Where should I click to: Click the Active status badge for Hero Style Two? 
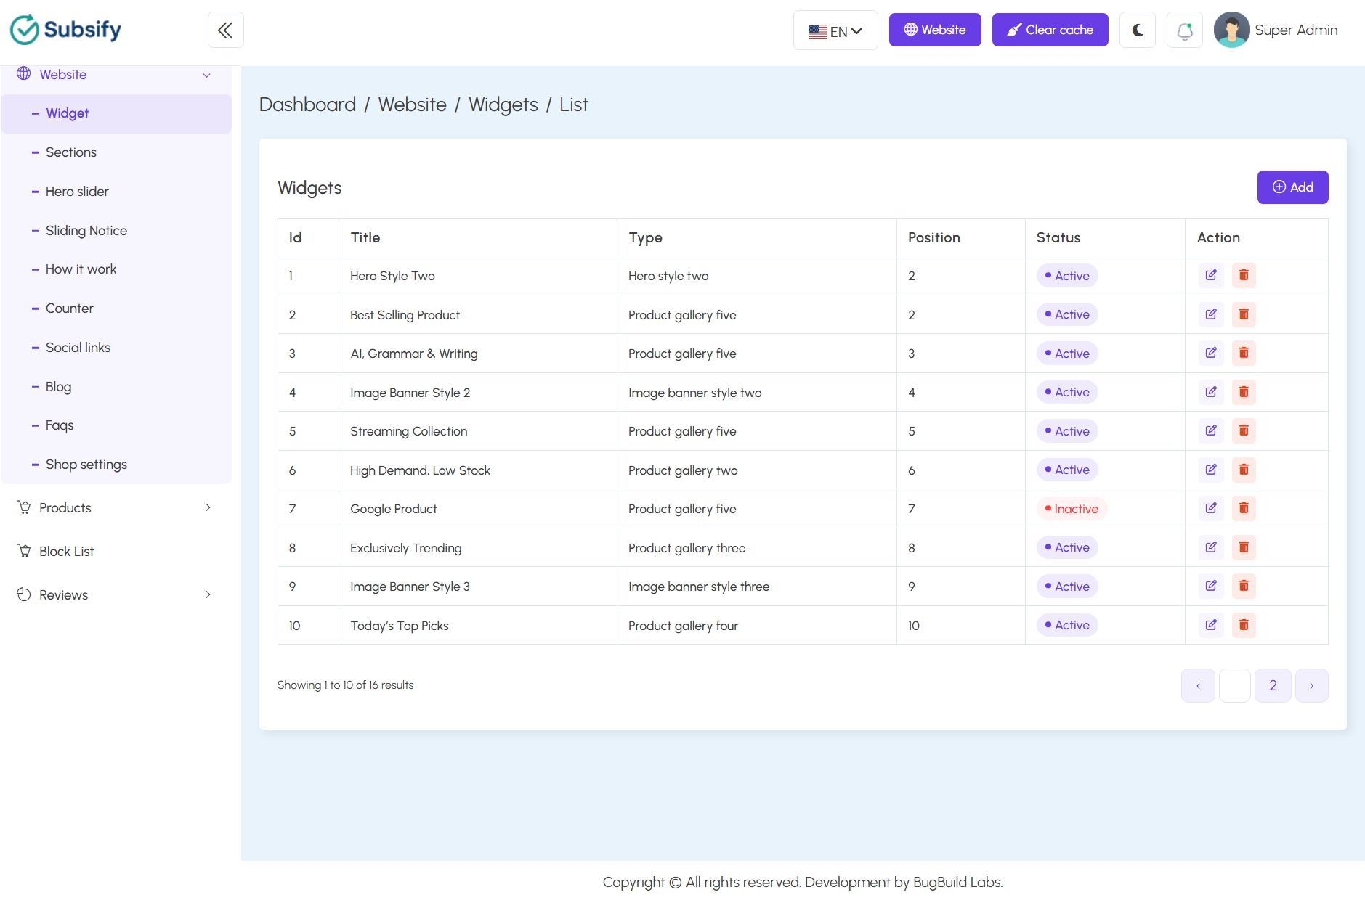tap(1067, 276)
